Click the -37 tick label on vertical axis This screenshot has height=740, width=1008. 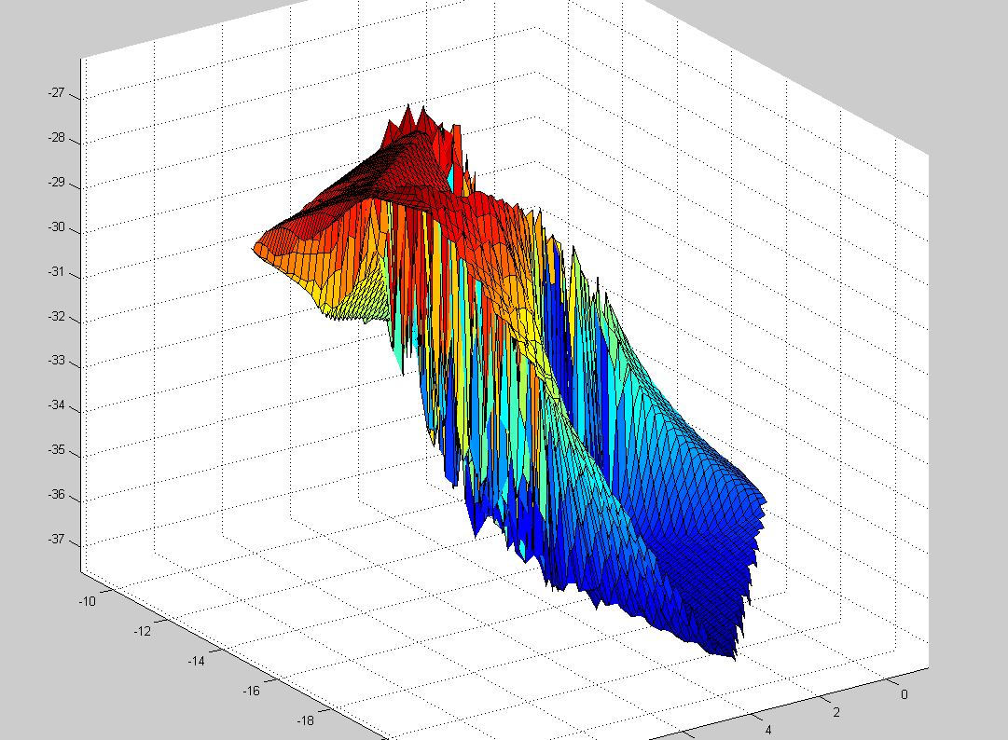click(58, 540)
